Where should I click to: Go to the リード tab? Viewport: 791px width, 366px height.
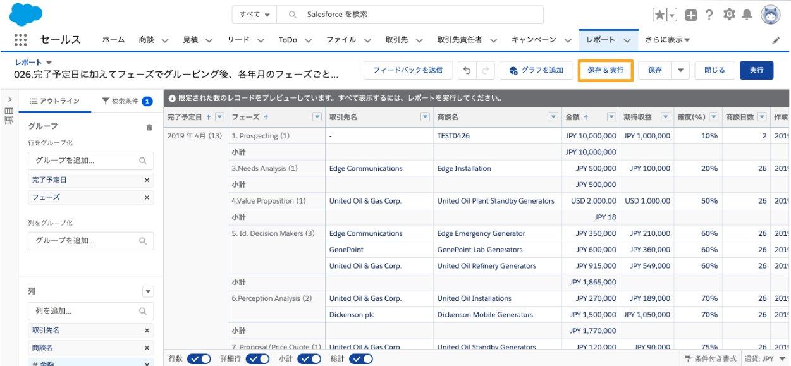coord(239,40)
